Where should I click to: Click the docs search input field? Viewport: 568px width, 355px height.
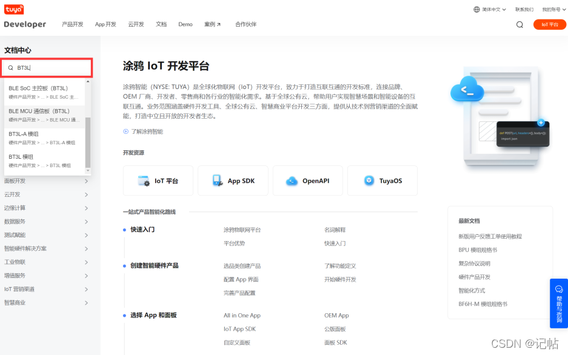[47, 68]
